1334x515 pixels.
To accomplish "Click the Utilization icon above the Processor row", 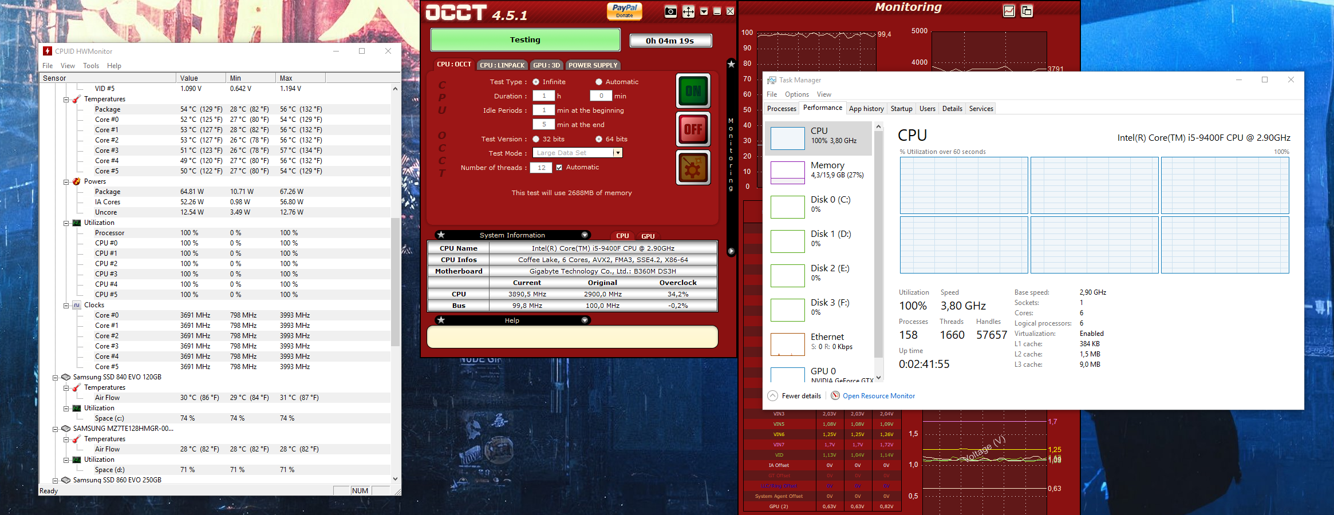I will pos(76,223).
